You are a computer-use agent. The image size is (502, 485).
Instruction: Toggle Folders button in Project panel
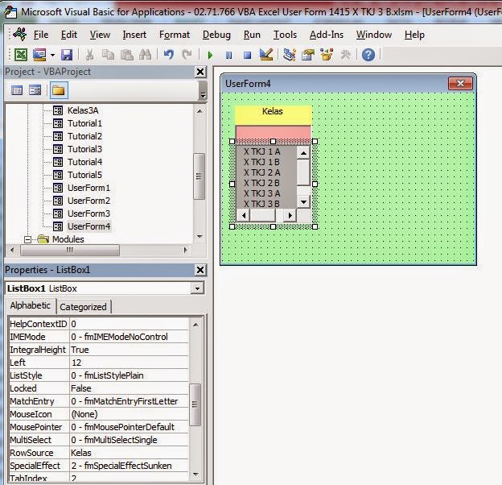tap(59, 90)
